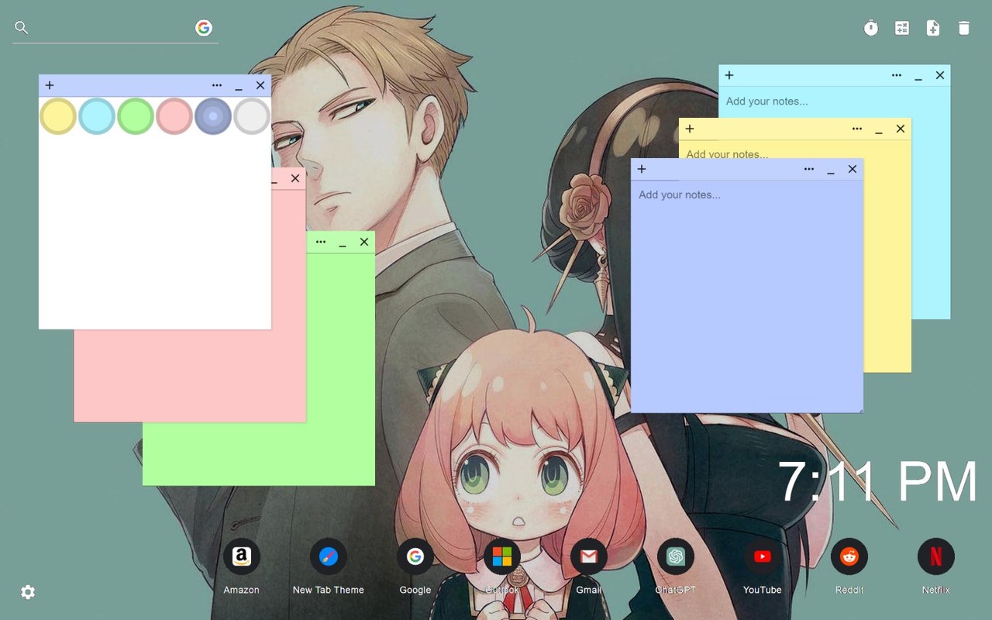This screenshot has height=620, width=992.
Task: Click plus on the cyan note
Action: (x=729, y=75)
